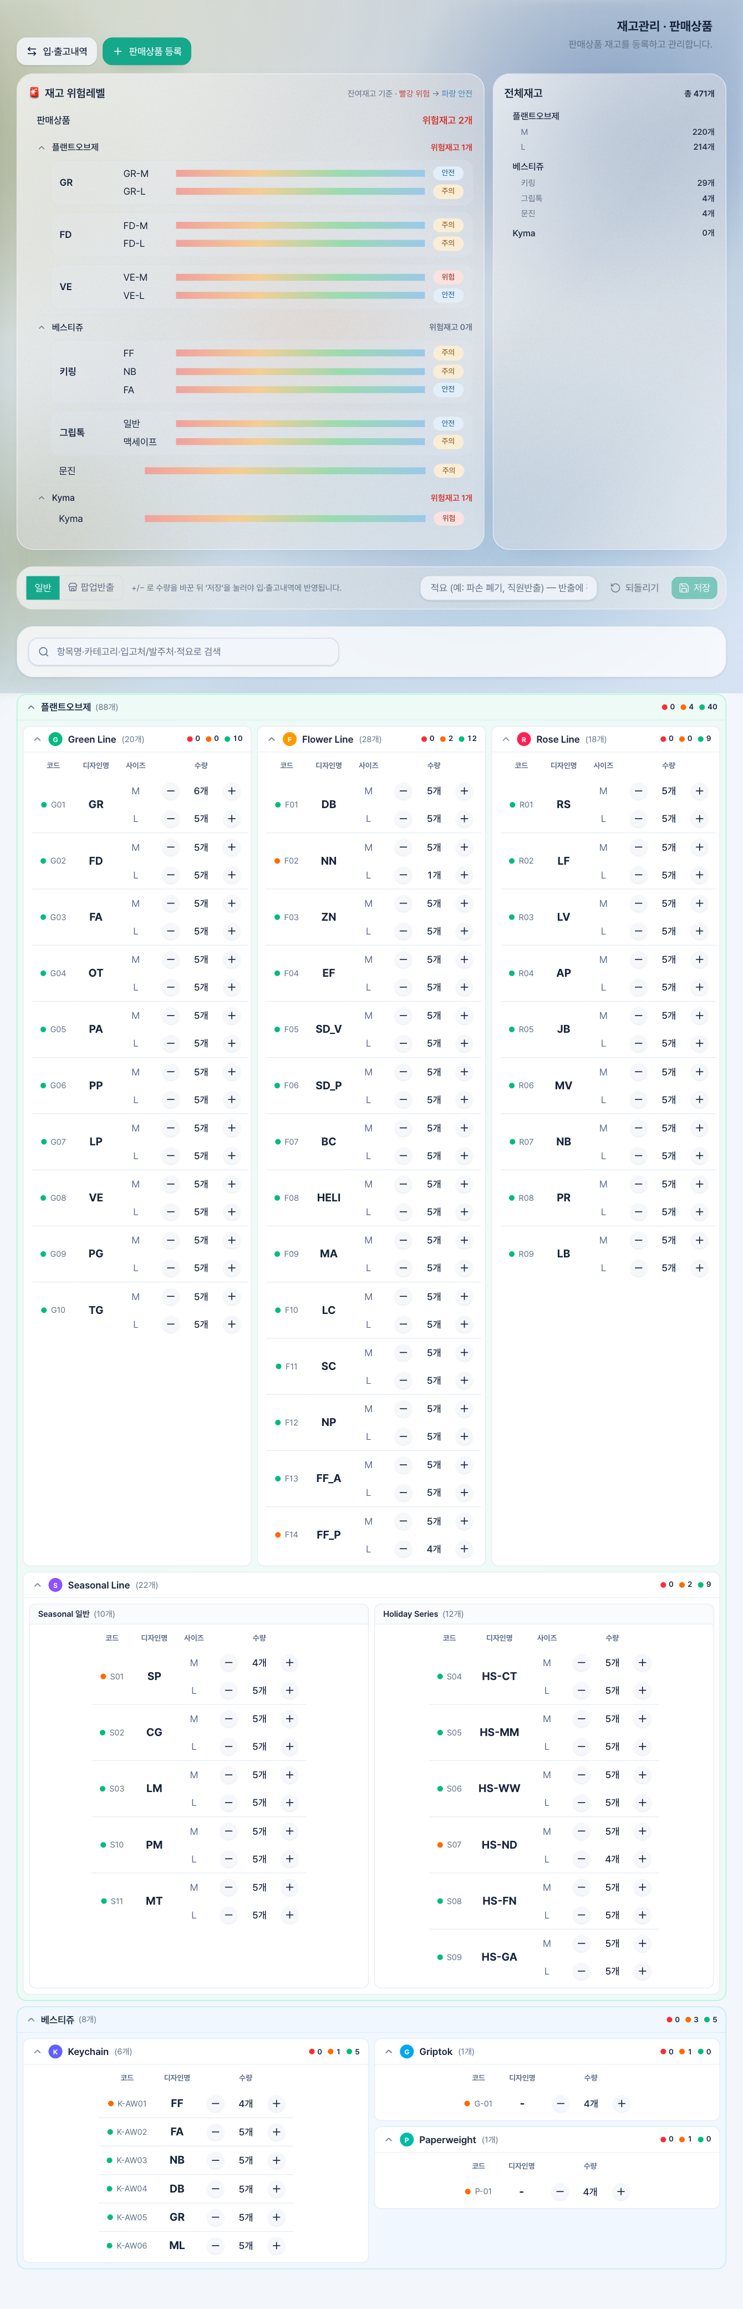Viewport: 743px width, 2309px height.
Task: Focus the 적요 memo input field
Action: coord(508,588)
